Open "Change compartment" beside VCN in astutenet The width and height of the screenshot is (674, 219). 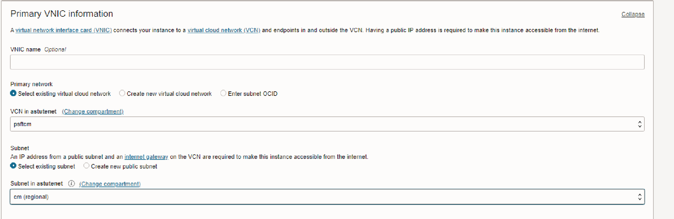tap(93, 111)
